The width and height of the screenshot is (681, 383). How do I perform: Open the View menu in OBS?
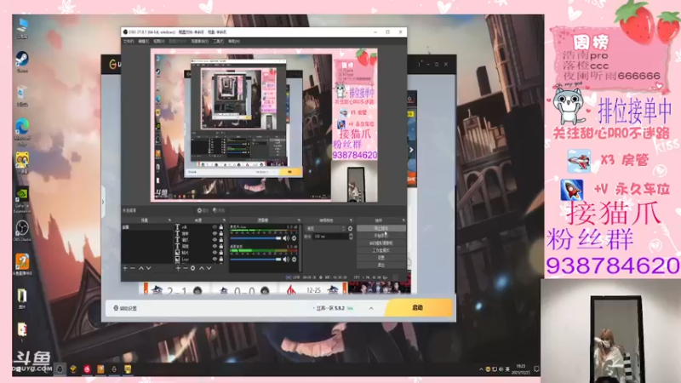(x=159, y=41)
